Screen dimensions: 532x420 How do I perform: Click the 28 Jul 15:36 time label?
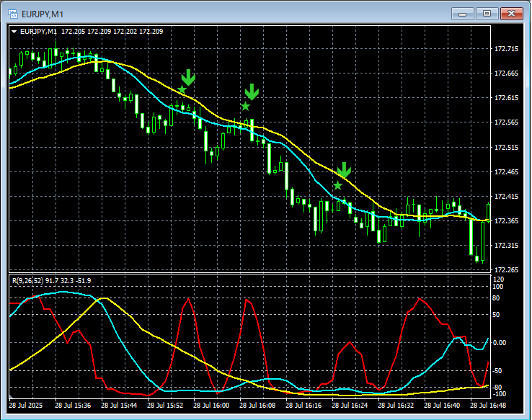pos(74,406)
